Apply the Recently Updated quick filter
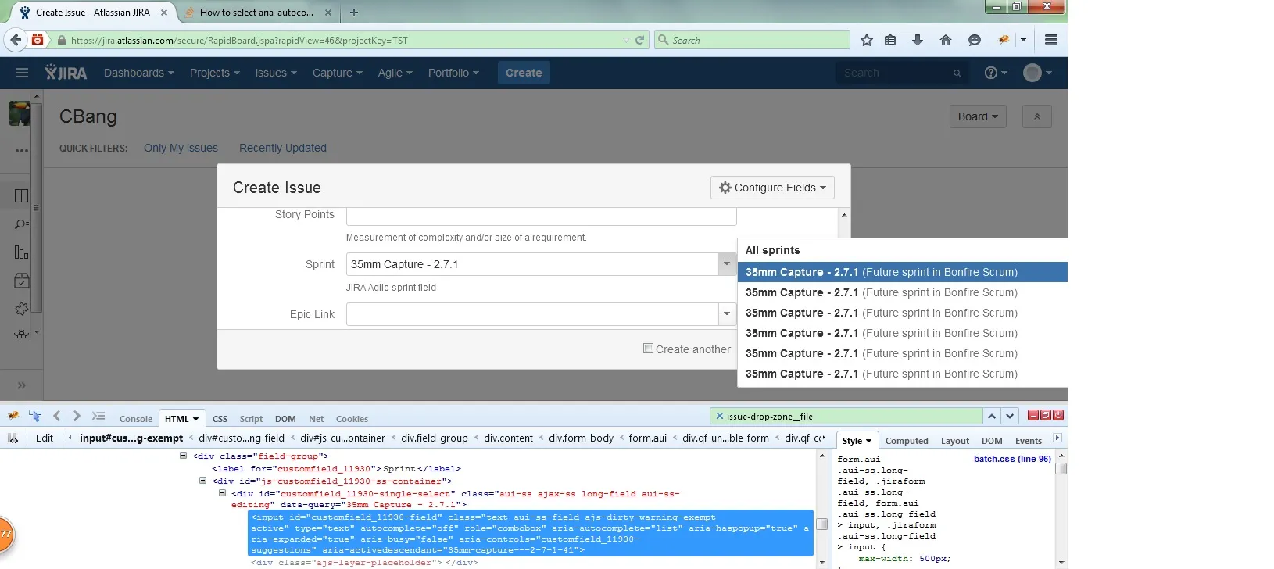Viewport: 1274px width, 569px height. click(x=283, y=148)
